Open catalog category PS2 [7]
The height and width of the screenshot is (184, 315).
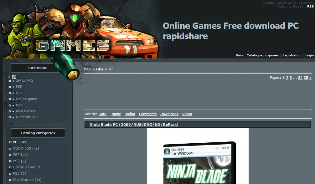[x=19, y=161]
